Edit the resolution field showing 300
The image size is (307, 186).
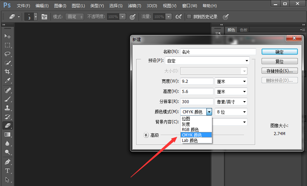(197, 101)
